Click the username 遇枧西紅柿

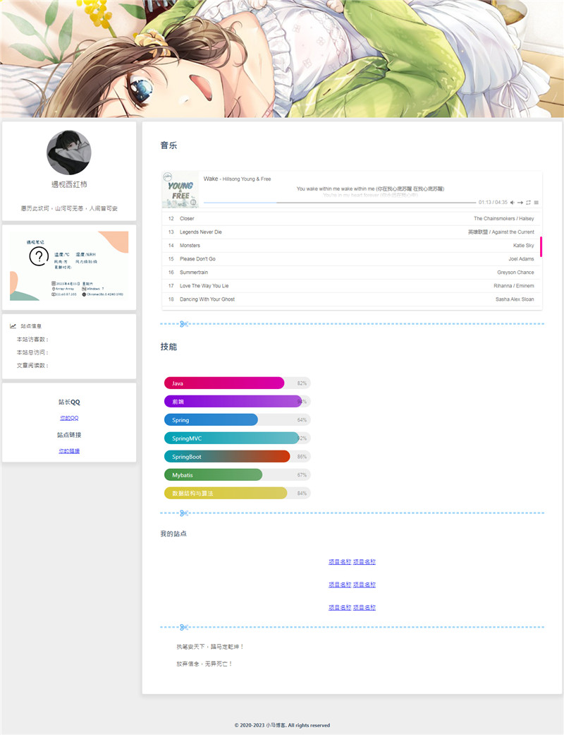pos(69,185)
